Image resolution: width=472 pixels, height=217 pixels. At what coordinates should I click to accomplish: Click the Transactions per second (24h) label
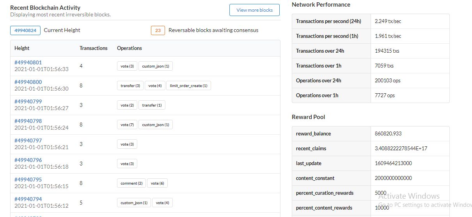[328, 21]
